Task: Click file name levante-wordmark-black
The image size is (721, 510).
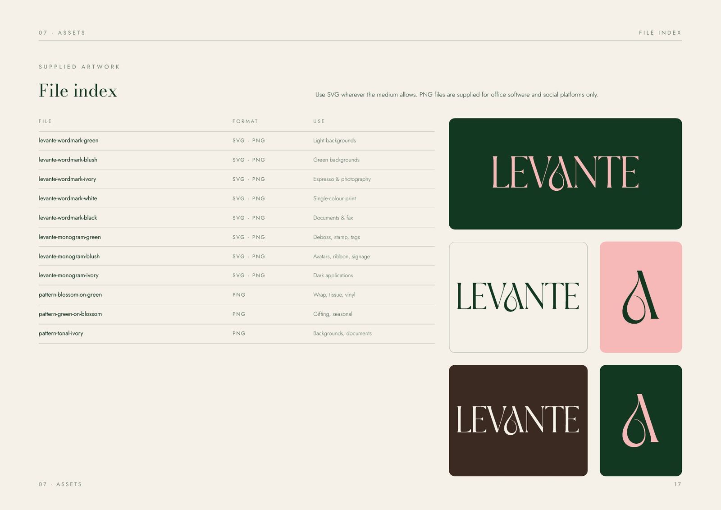Action: tap(68, 218)
